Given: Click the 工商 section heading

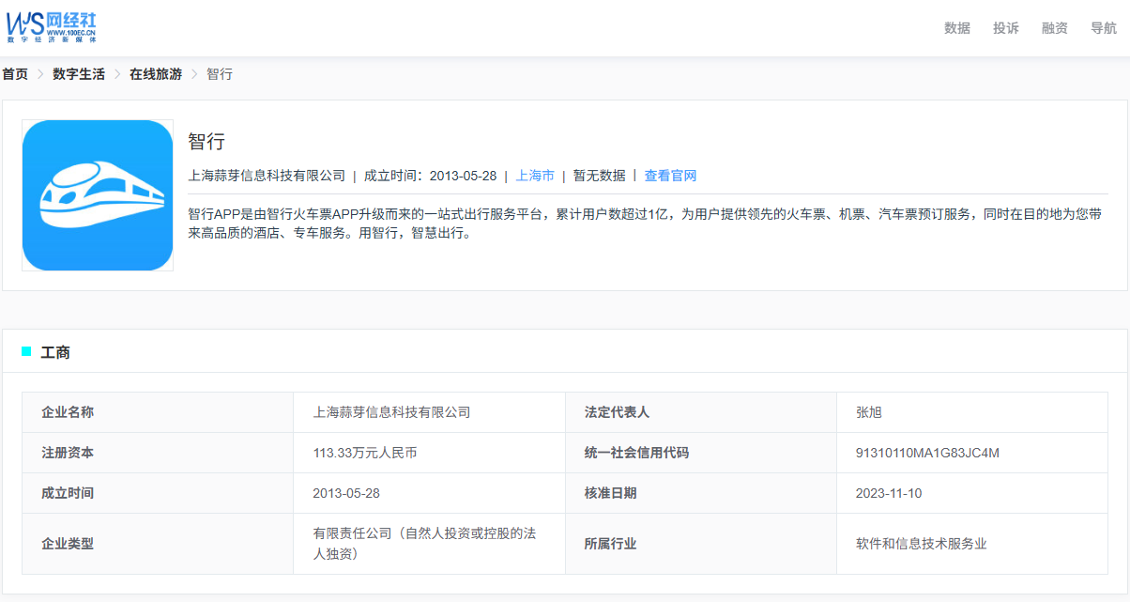Looking at the screenshot, I should point(55,353).
